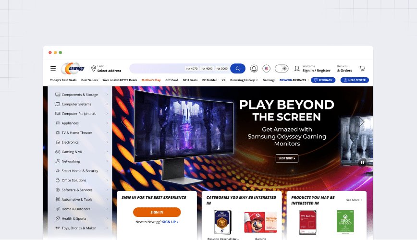Image resolution: width=417 pixels, height=240 pixels.
Task: Open the shopping cart
Action: point(362,69)
